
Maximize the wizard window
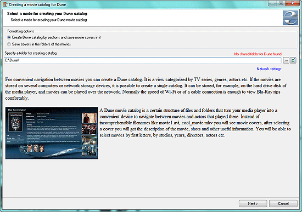pyautogui.click(x=281, y=3)
